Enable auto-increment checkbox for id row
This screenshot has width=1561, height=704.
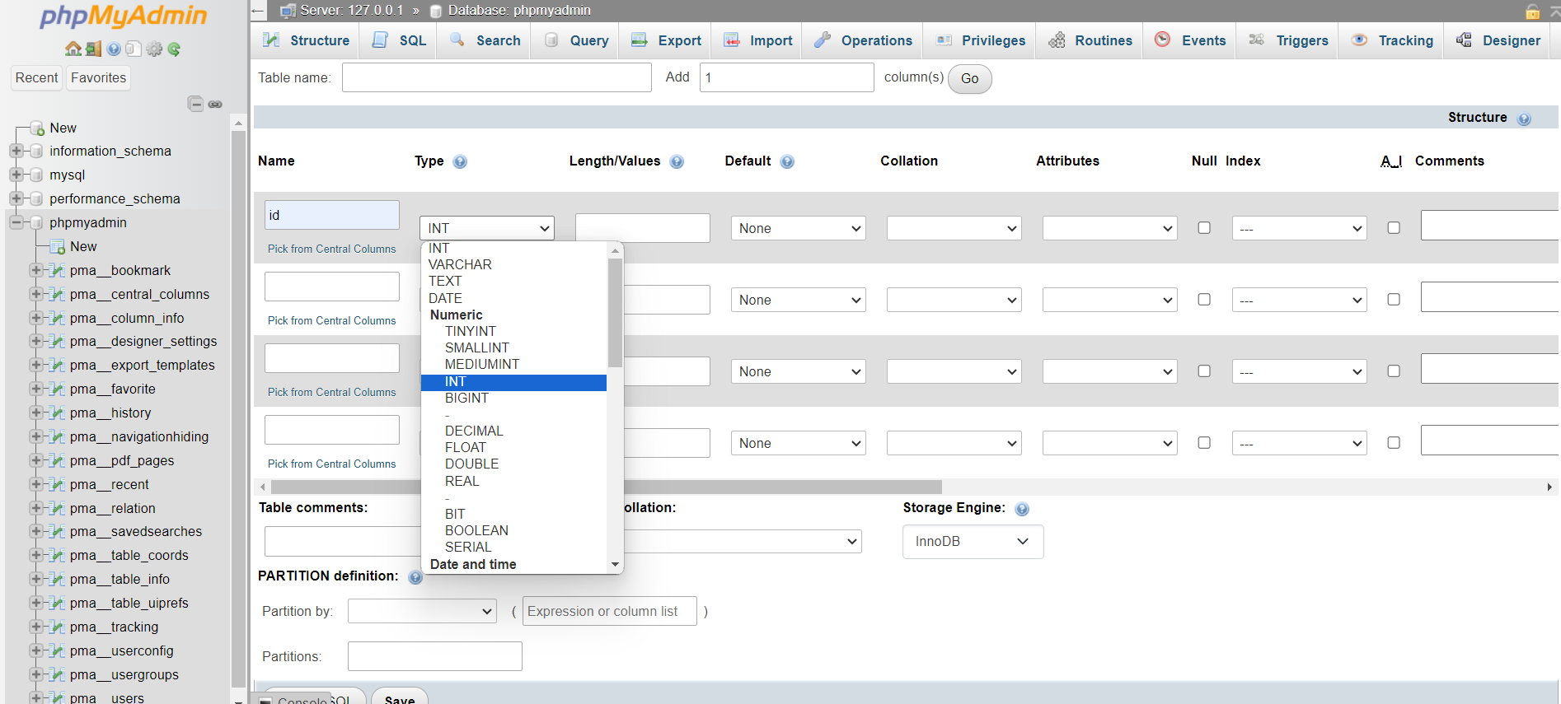pyautogui.click(x=1394, y=227)
